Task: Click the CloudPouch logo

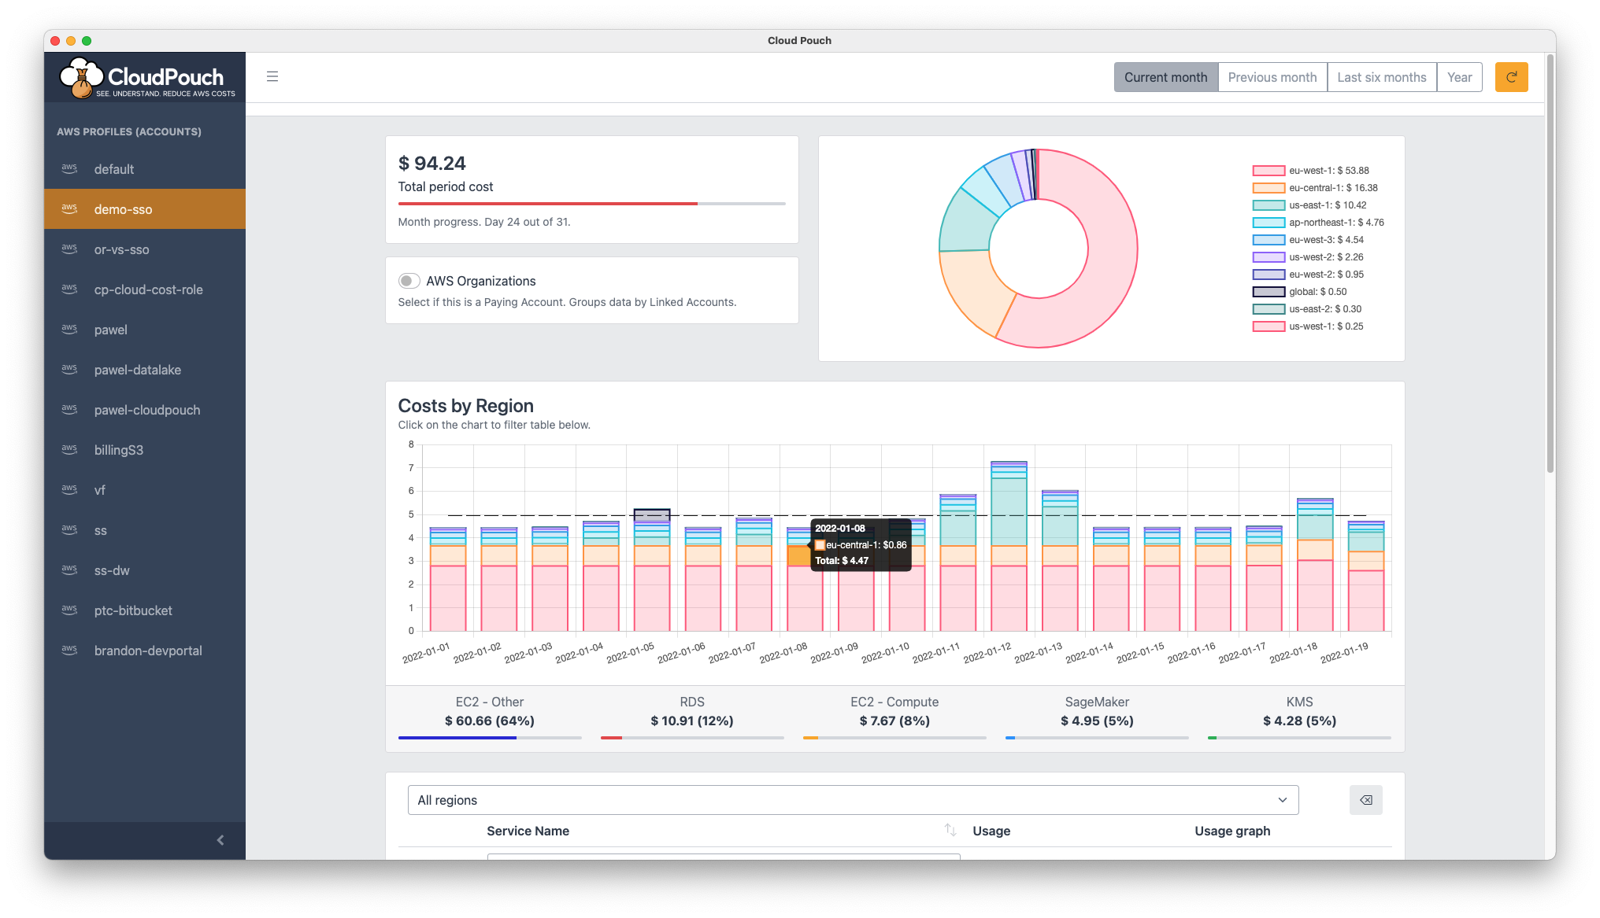Action: point(147,78)
